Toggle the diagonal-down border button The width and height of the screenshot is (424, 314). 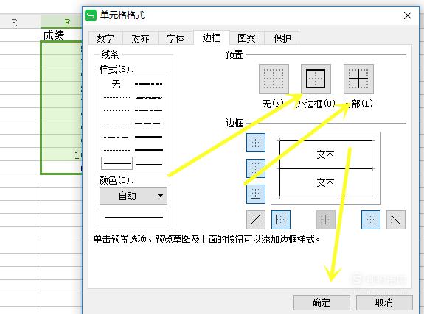[395, 220]
